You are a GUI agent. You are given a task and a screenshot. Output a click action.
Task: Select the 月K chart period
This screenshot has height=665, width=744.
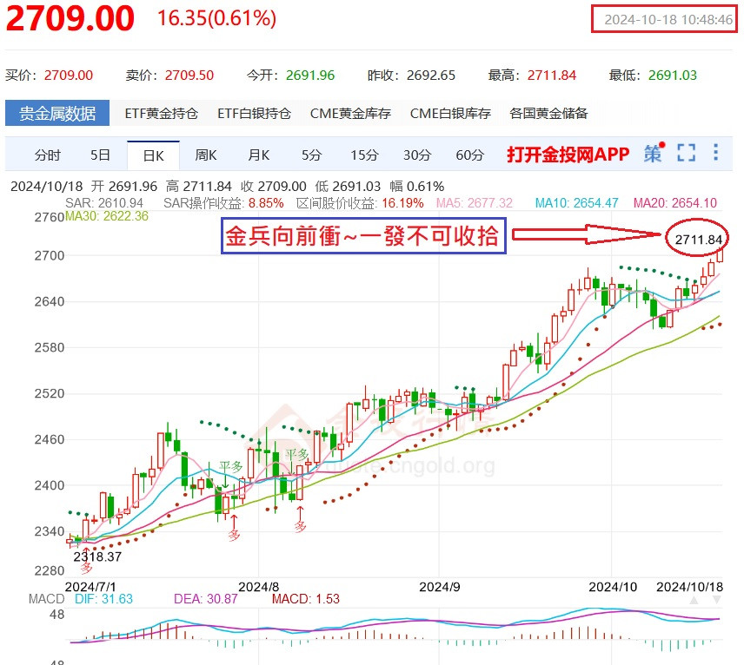coord(259,155)
